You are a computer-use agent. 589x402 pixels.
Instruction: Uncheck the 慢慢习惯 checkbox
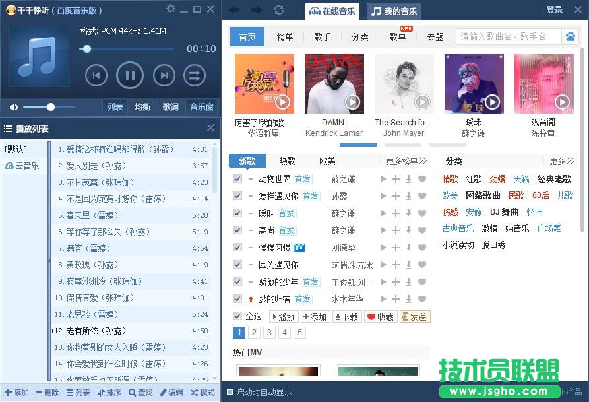pyautogui.click(x=237, y=247)
